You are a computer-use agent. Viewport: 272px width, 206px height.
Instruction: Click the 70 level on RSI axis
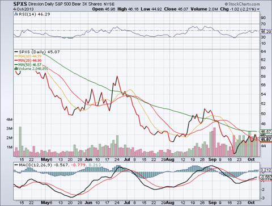[x=263, y=24]
